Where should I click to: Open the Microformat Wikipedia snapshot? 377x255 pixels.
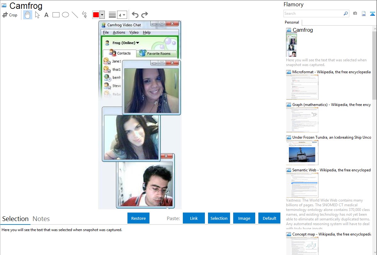[302, 87]
